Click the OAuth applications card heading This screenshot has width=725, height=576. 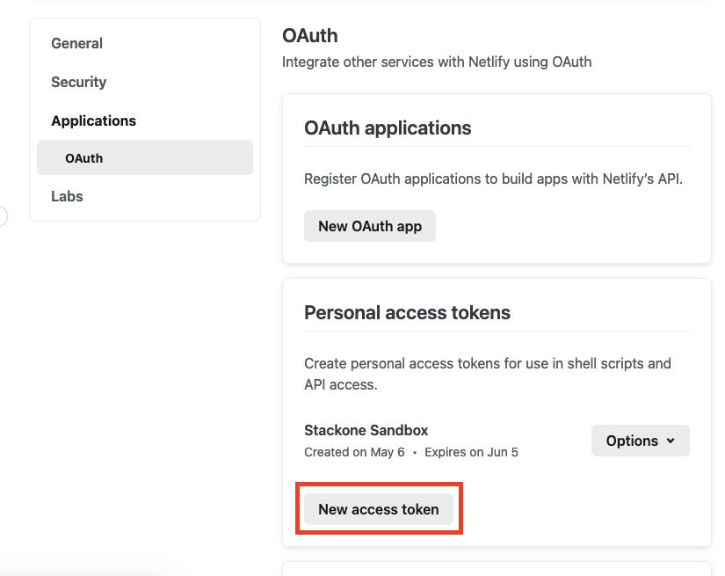[x=388, y=128]
